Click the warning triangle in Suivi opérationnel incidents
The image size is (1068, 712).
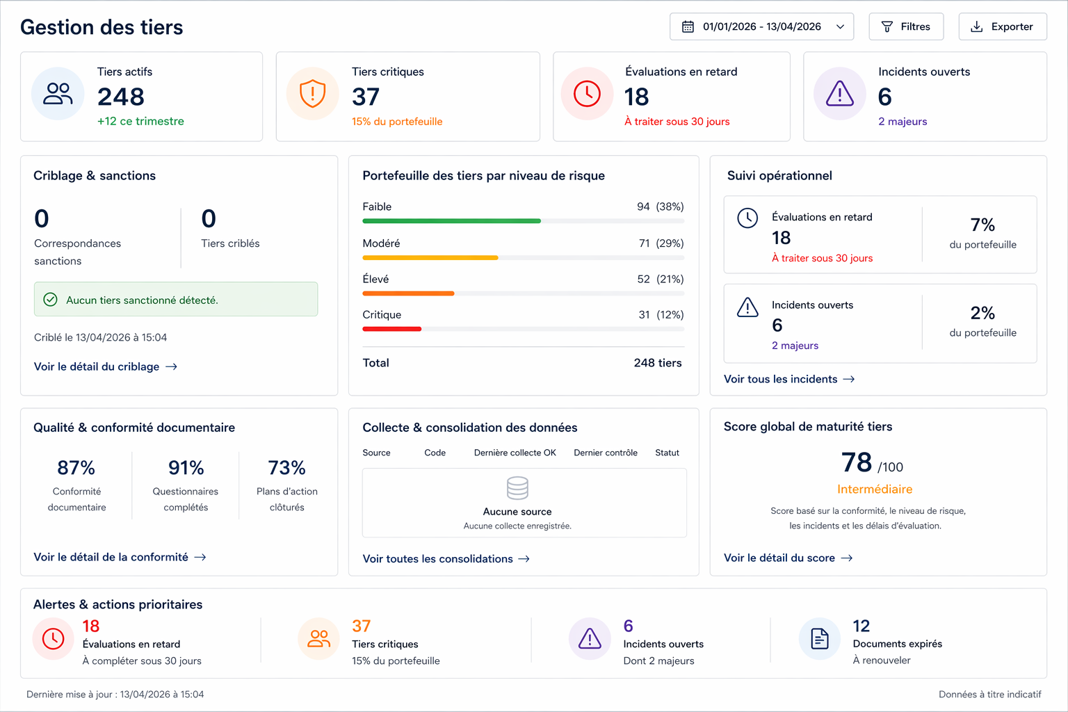[x=747, y=307]
